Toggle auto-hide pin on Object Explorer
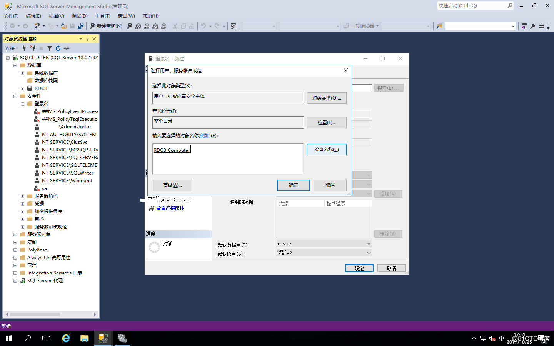This screenshot has width=554, height=346. tap(87, 38)
